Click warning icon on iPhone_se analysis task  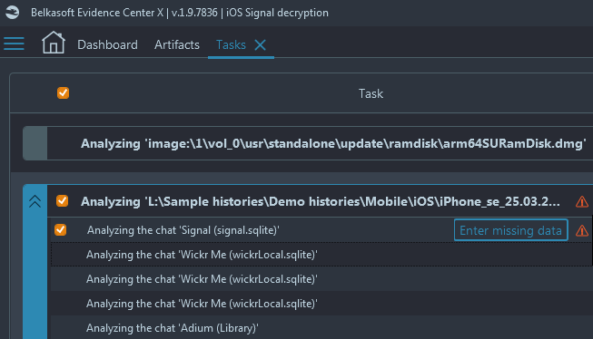coord(582,201)
